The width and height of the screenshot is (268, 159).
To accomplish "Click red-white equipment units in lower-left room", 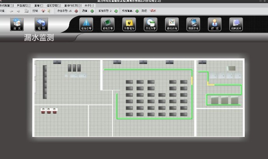I will point(49,111).
